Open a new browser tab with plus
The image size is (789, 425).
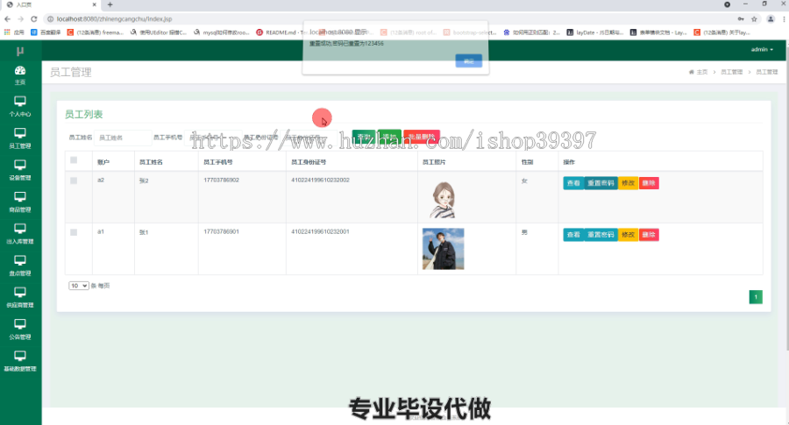click(x=110, y=4)
